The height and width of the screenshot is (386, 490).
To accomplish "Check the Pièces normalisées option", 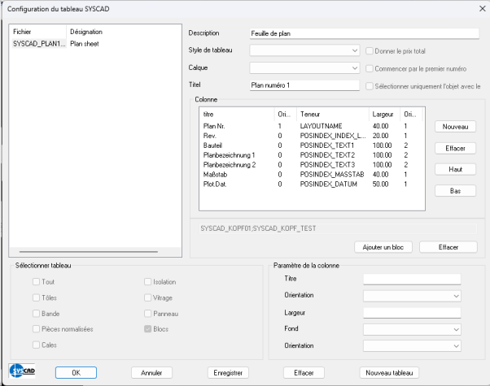I will click(37, 329).
